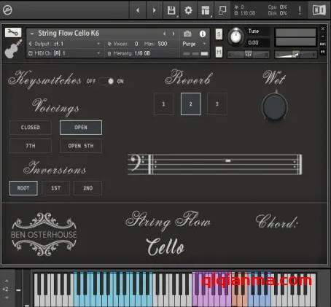The image size is (331, 307).
Task: Go to previous item with left arrow
Action: (138, 10)
